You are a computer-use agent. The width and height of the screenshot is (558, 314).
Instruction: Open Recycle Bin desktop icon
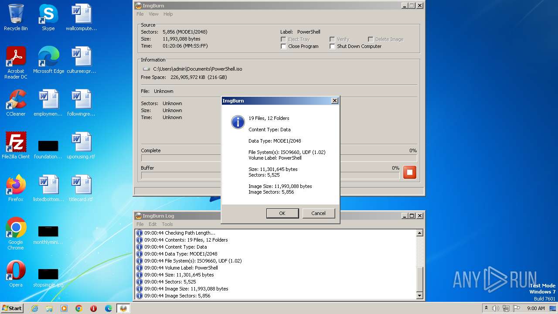[x=16, y=17]
